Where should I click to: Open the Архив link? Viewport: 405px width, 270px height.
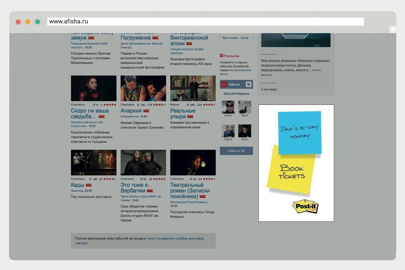click(x=244, y=38)
